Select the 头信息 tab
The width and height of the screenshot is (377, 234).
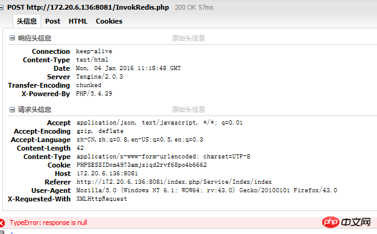pos(27,21)
